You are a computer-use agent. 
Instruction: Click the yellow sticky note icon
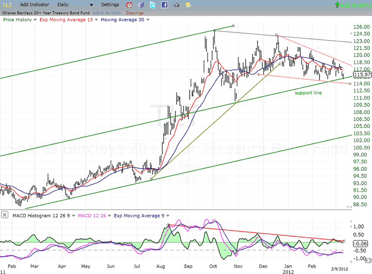[188, 5]
